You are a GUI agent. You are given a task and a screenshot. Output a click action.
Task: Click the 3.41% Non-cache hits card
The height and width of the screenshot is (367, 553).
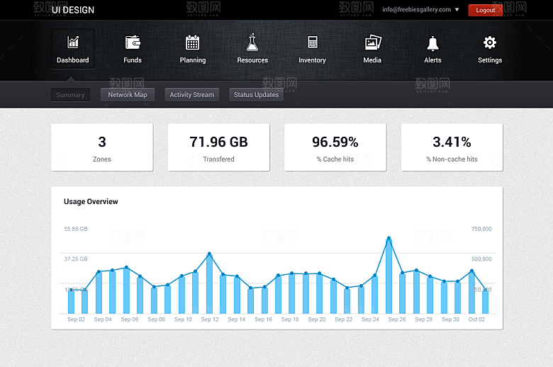click(452, 147)
